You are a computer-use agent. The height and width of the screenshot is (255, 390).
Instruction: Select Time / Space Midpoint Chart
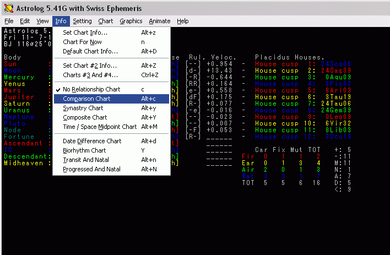point(111,127)
